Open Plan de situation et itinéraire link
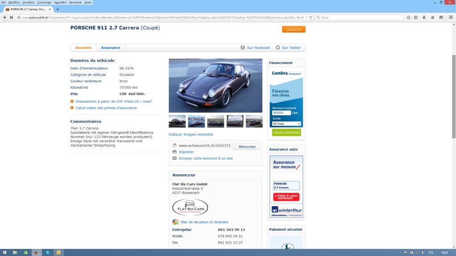Screen dimensions: 456x256 coord(204,222)
